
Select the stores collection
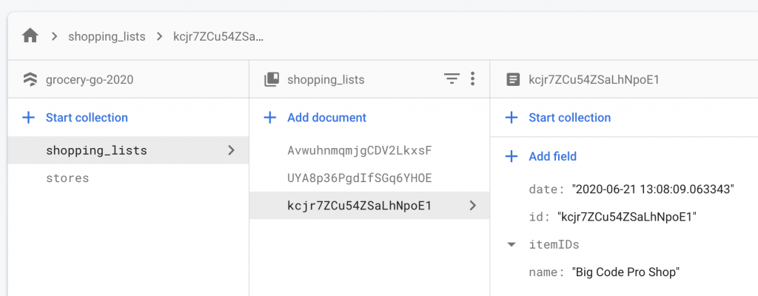[67, 178]
